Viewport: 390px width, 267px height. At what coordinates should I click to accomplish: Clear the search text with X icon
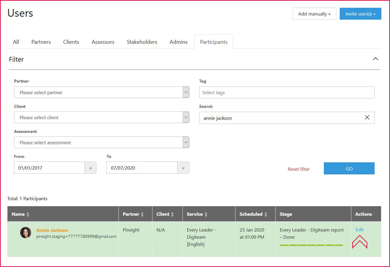[367, 117]
